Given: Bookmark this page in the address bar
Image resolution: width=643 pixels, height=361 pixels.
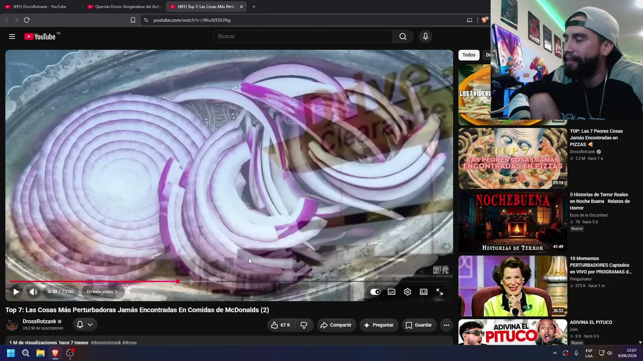Looking at the screenshot, I should click(x=133, y=20).
